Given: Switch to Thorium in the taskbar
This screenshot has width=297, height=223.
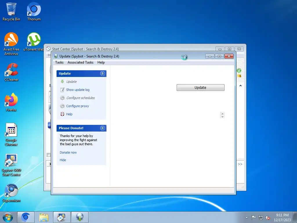Looking at the screenshot, I should click(x=26, y=217).
